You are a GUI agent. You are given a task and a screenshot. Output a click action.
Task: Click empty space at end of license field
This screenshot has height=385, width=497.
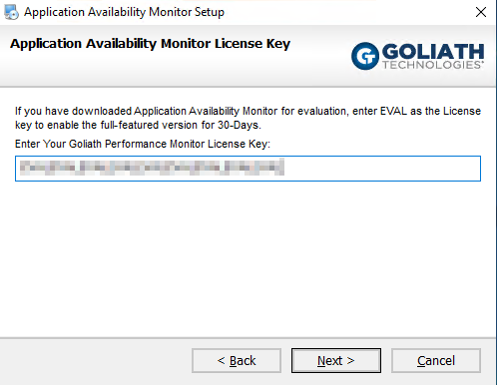click(382, 169)
